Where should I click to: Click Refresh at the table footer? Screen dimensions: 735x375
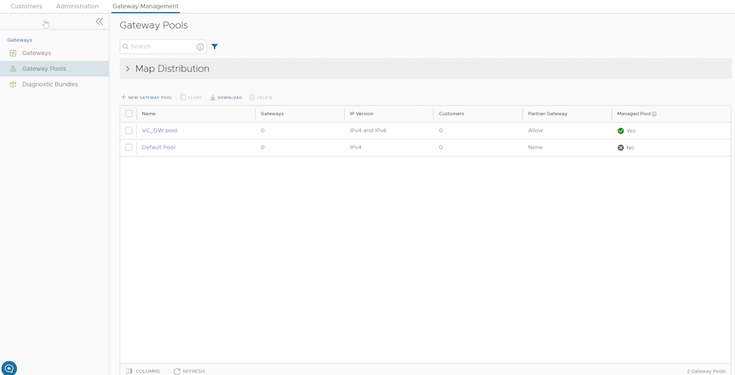pos(189,371)
